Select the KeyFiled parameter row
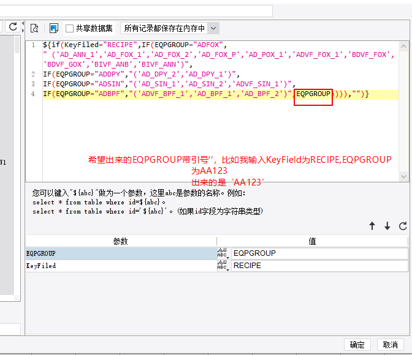 [121, 266]
